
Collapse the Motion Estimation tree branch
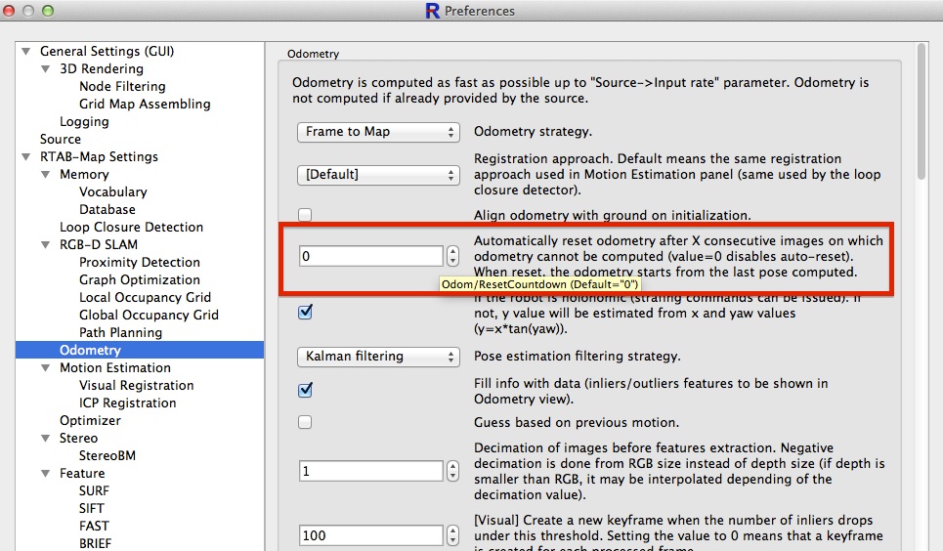tap(46, 368)
